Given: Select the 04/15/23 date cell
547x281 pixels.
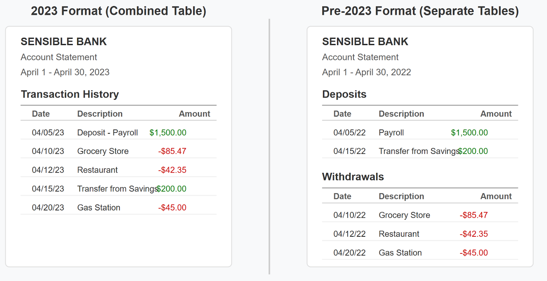Looking at the screenshot, I should [48, 189].
